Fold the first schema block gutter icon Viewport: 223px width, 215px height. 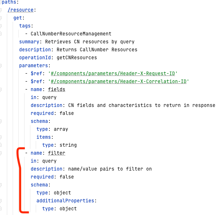click(1, 121)
